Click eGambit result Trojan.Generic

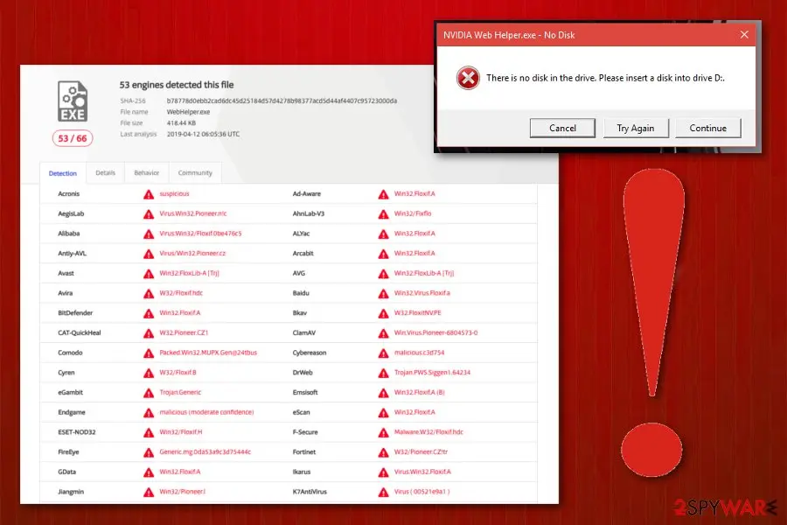click(179, 392)
